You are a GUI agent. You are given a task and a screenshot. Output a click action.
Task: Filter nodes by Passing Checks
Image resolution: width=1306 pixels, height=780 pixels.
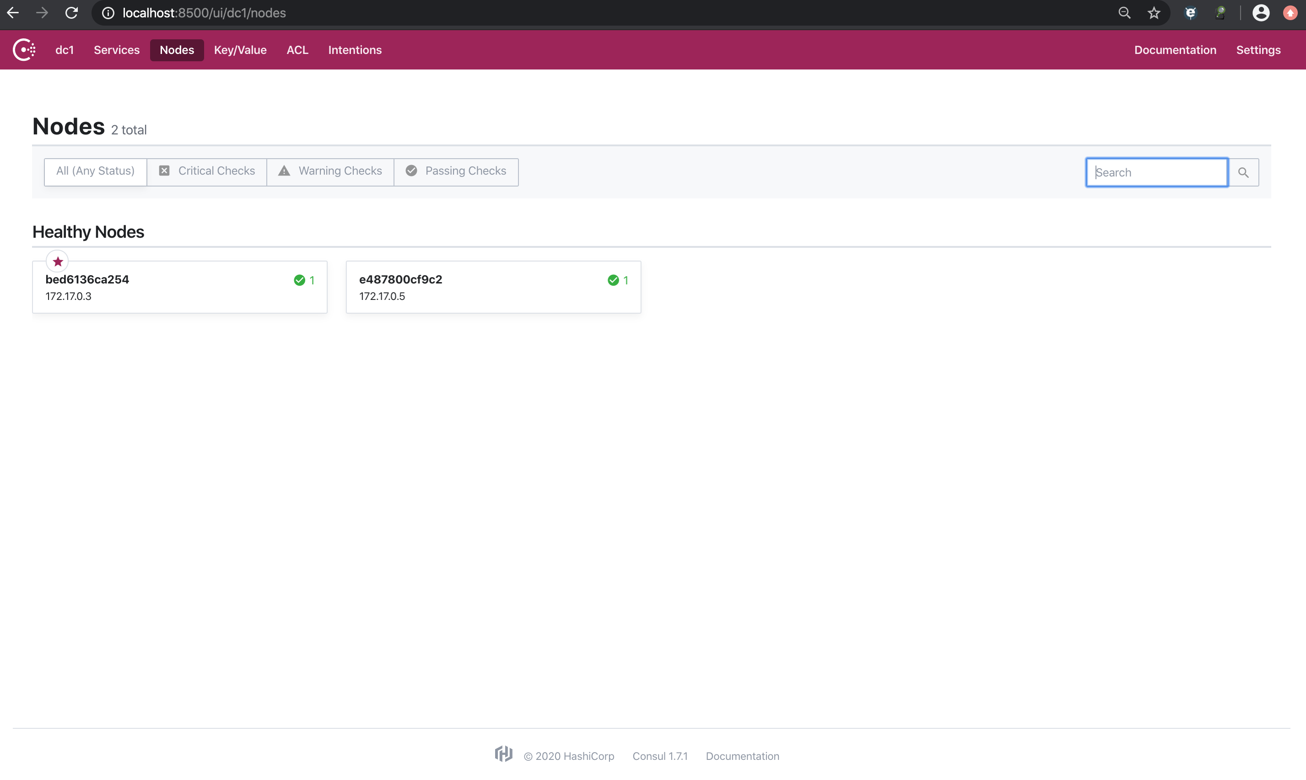coord(456,171)
